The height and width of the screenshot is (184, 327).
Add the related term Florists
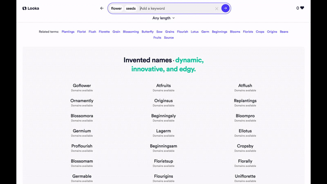pos(248,32)
